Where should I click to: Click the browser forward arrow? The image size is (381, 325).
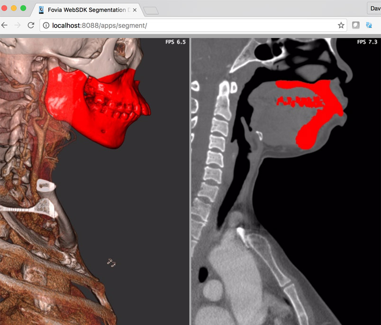(18, 25)
